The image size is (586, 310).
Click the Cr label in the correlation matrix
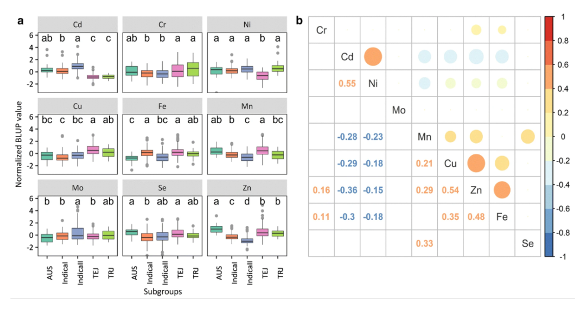(321, 30)
